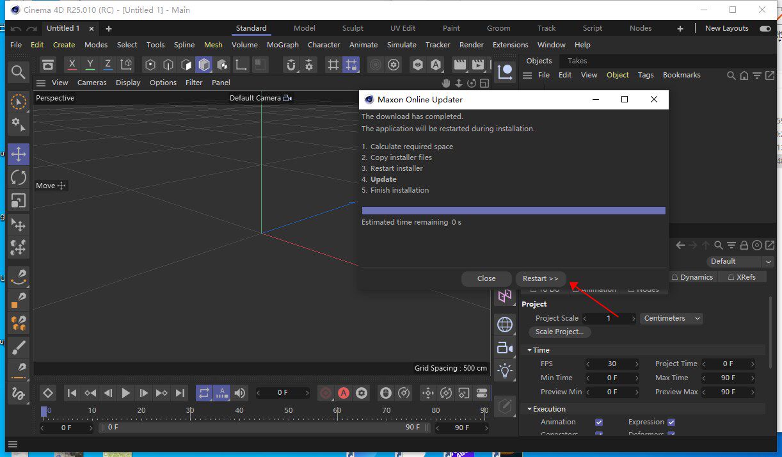Click Render to Picture Viewer icon

tap(477, 65)
